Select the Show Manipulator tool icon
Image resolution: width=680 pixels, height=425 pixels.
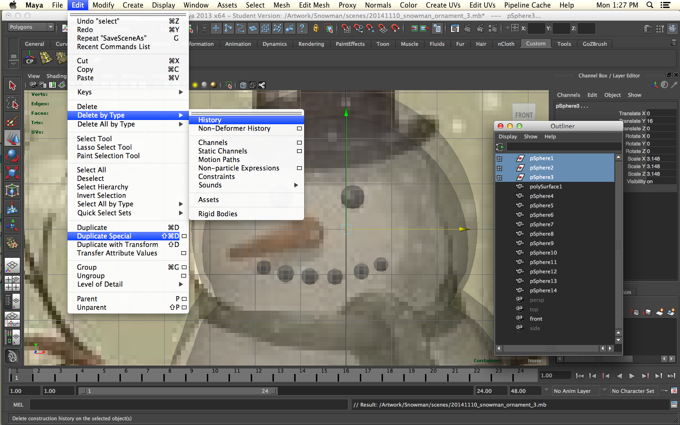12,225
